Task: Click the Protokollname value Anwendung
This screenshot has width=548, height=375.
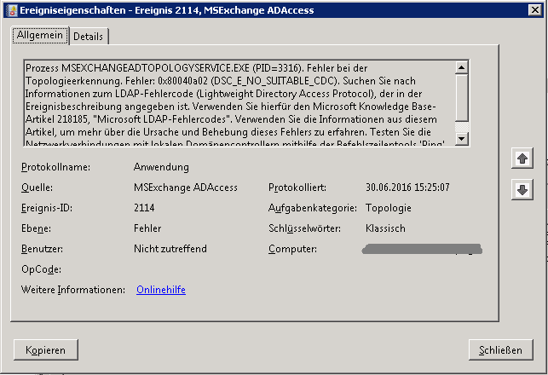Action: (x=161, y=167)
